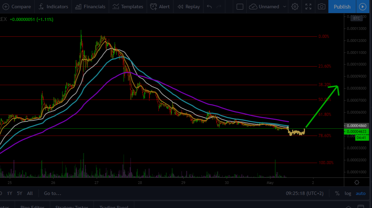Start the bar Replay mode
Screen dimensions: 372x208
(188, 7)
